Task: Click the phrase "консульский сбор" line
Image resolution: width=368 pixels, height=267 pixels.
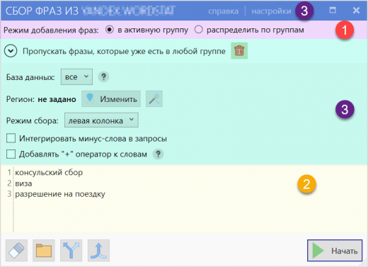Action: [49, 173]
